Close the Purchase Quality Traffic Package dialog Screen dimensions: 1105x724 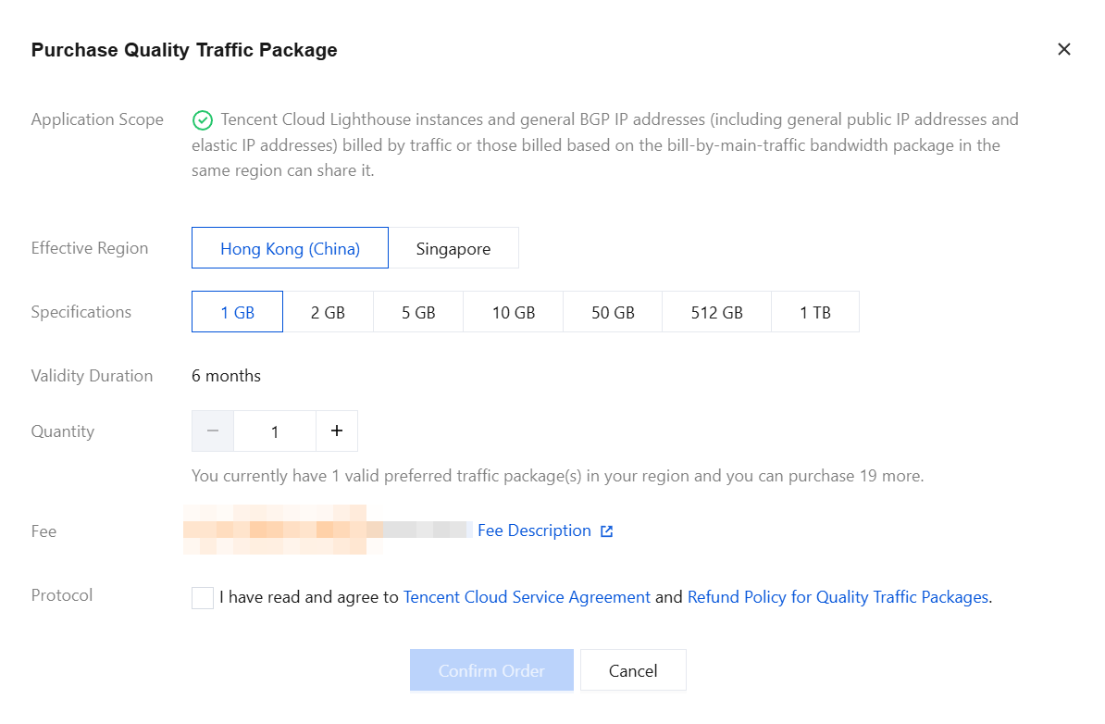1063,49
